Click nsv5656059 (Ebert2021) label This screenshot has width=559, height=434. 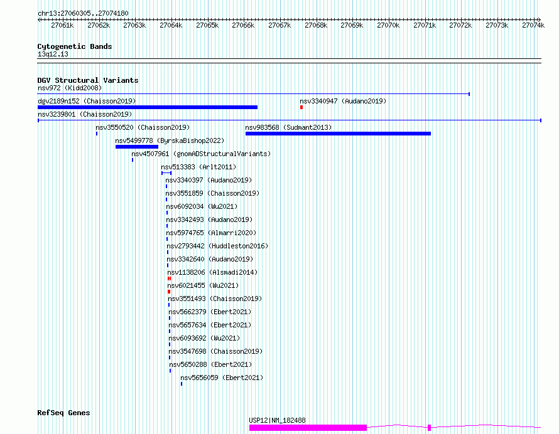(222, 378)
